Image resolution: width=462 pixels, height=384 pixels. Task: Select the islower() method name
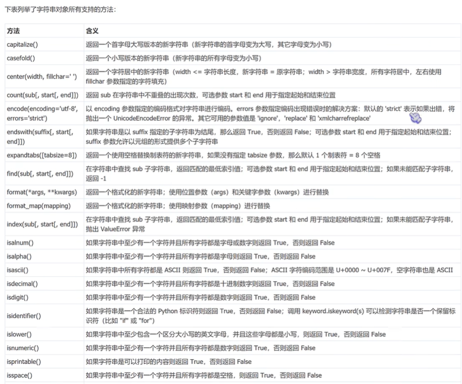[x=19, y=334]
